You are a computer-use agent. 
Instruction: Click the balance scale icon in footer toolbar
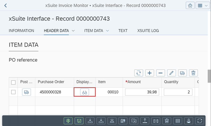(x=68, y=121)
